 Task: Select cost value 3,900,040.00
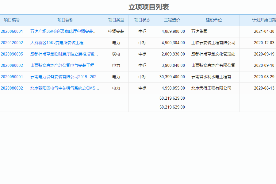click(x=173, y=66)
